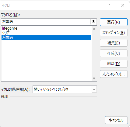Click the ステップ イン(S) button
The width and height of the screenshot is (130, 127).
(x=114, y=33)
